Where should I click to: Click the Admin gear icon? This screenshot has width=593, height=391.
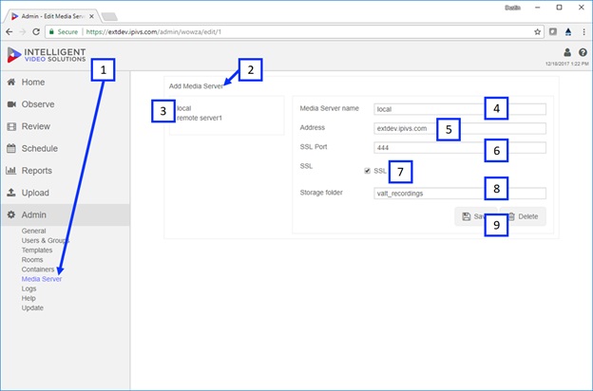11,215
